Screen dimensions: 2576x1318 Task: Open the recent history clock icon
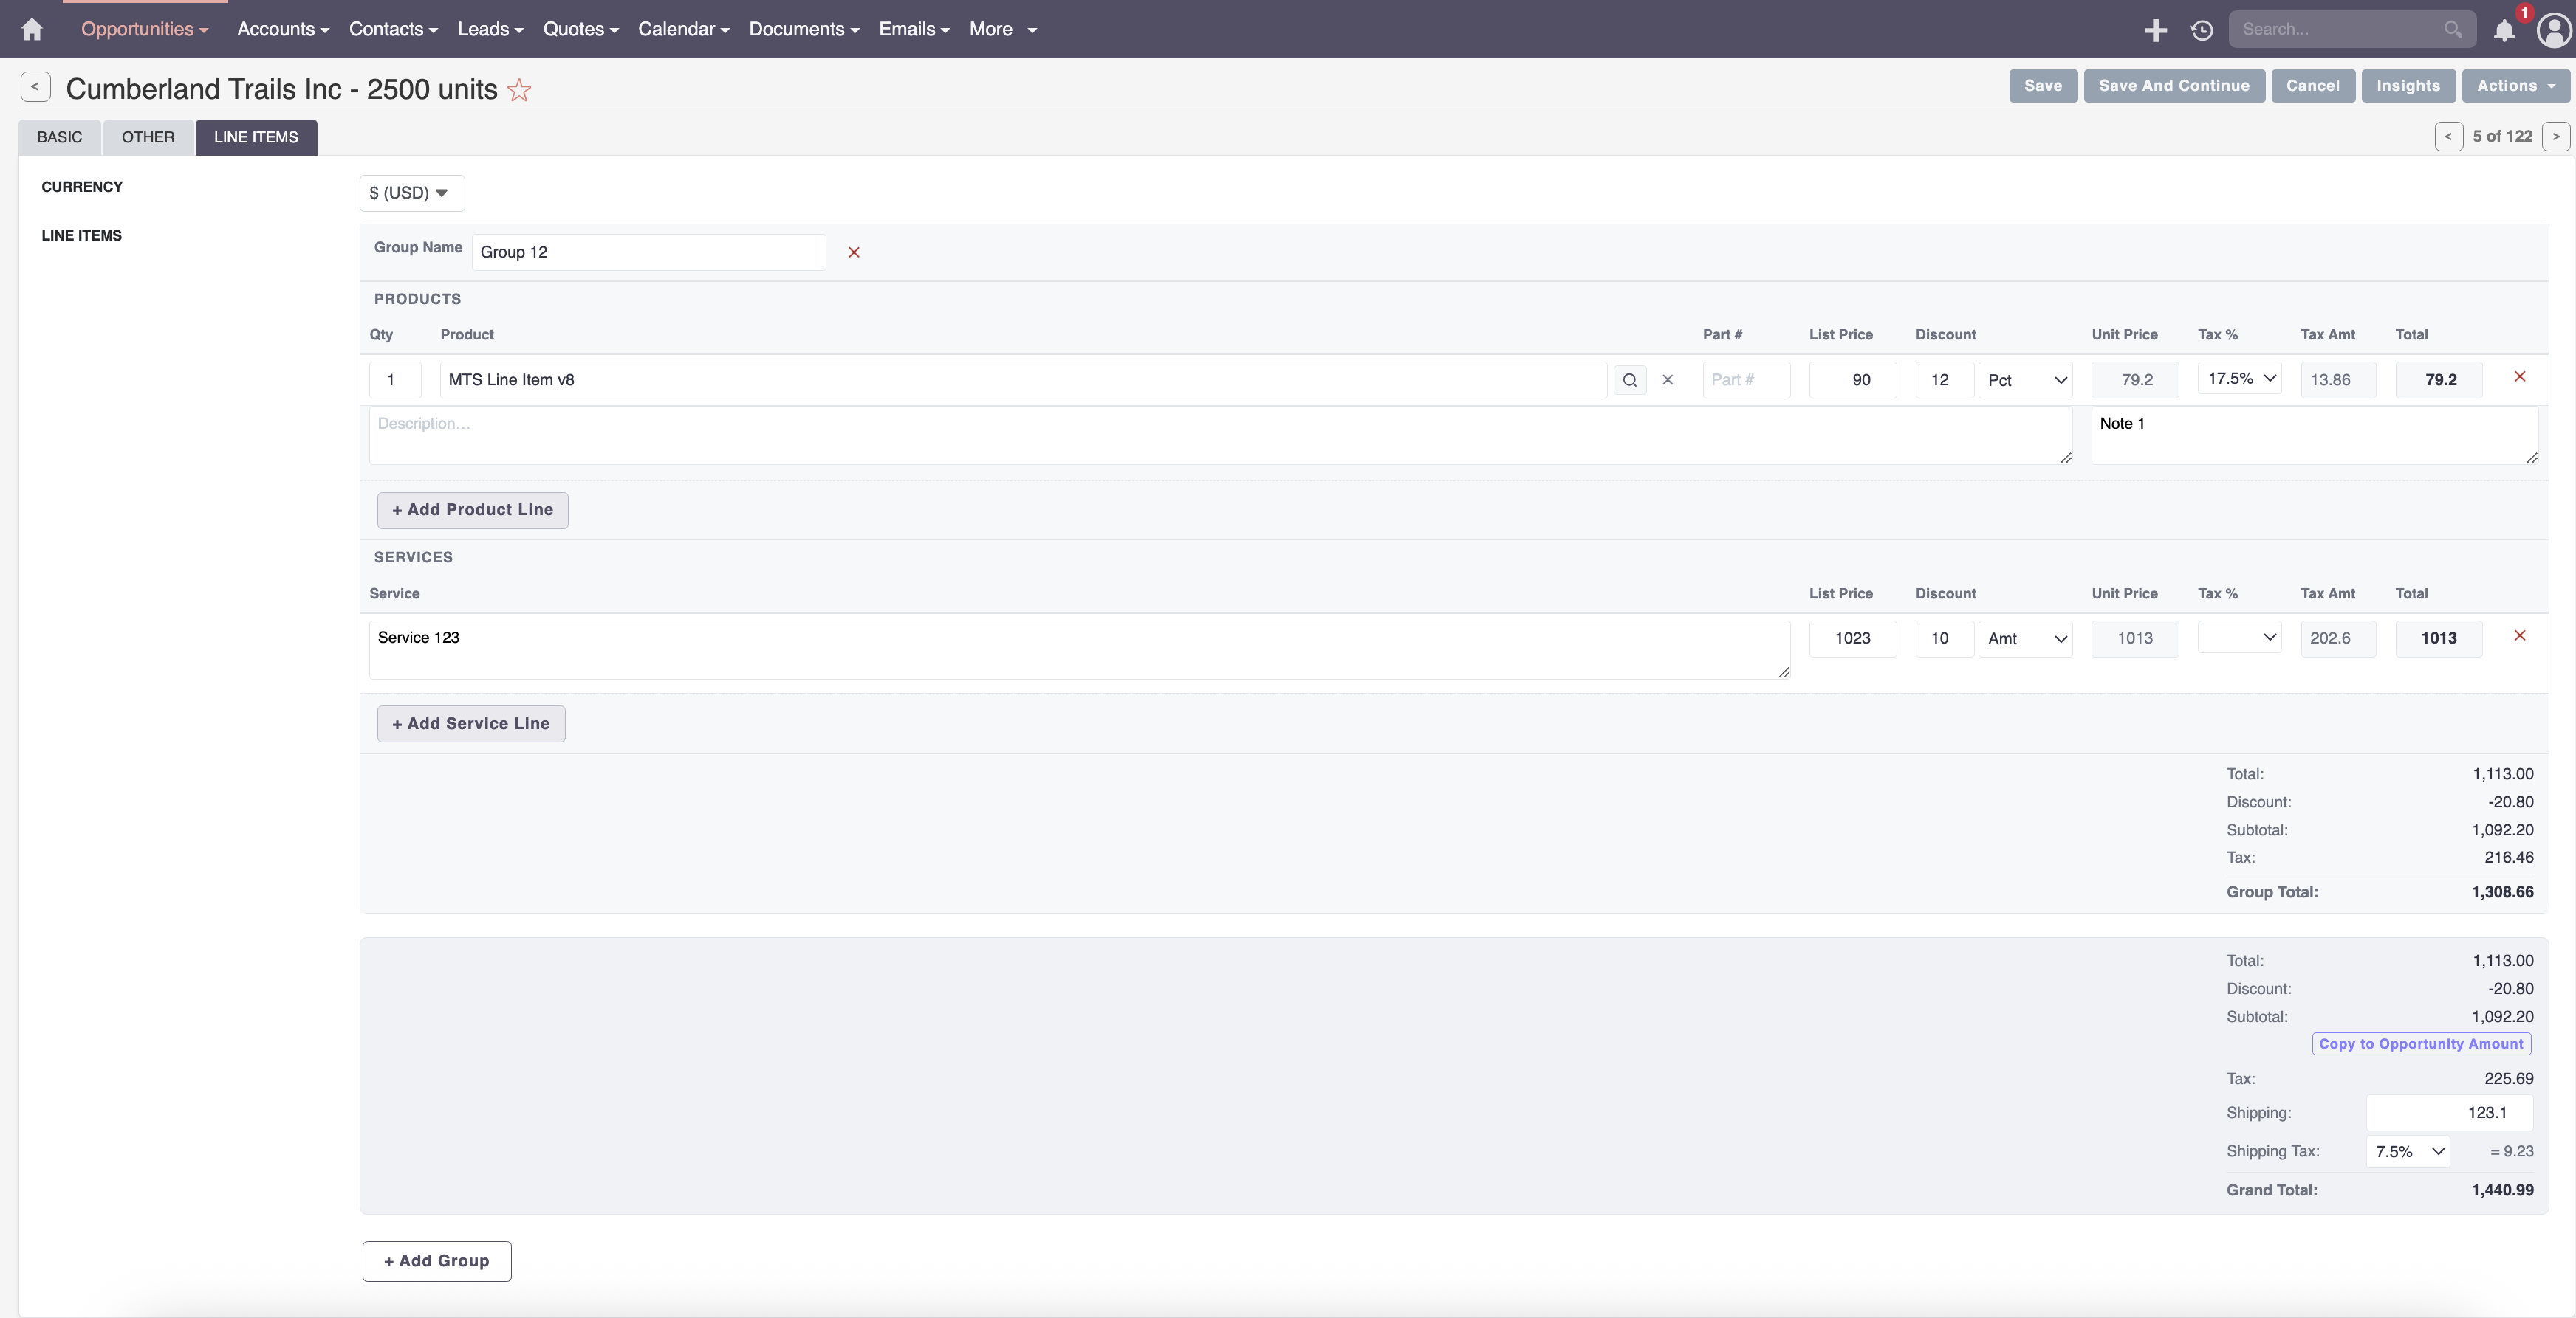pos(2202,29)
